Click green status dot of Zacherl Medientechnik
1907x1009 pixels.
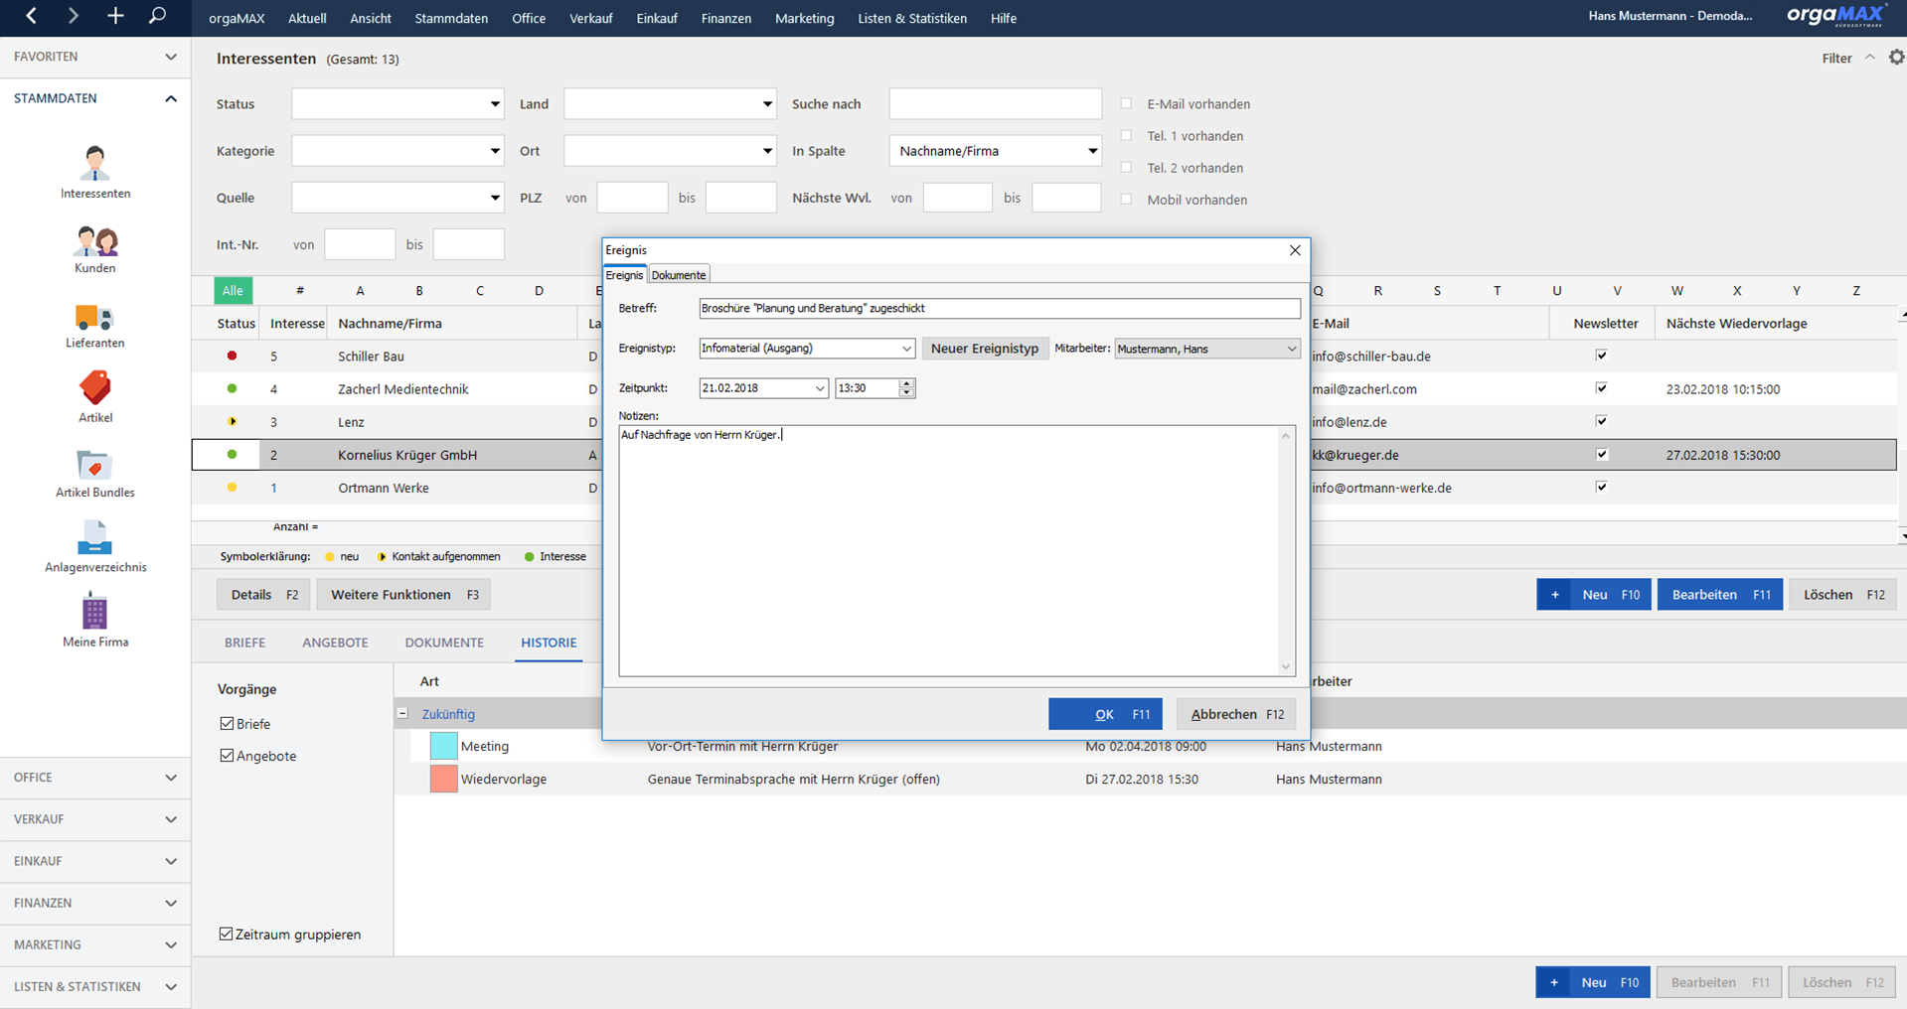click(x=232, y=388)
